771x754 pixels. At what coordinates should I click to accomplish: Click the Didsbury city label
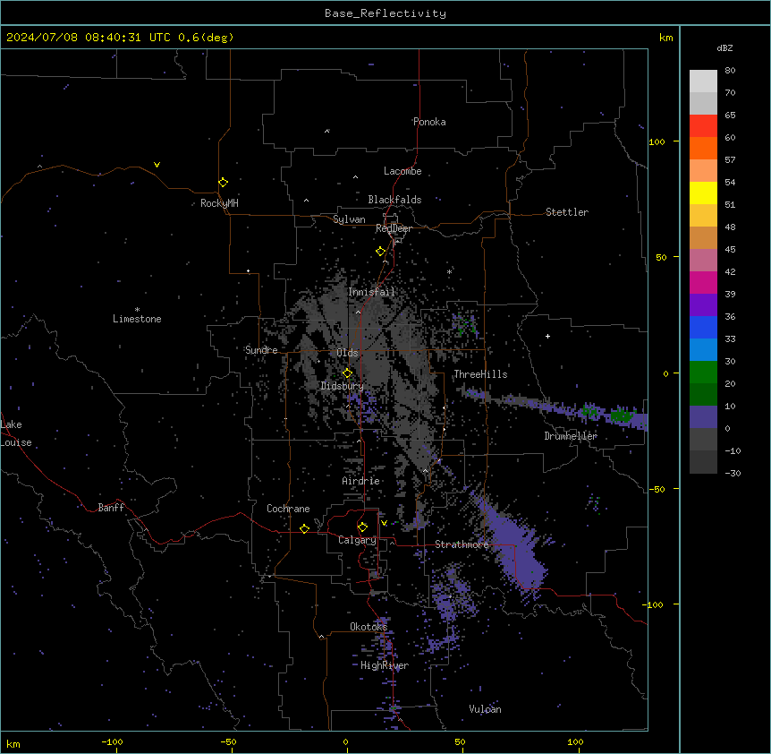coord(343,386)
